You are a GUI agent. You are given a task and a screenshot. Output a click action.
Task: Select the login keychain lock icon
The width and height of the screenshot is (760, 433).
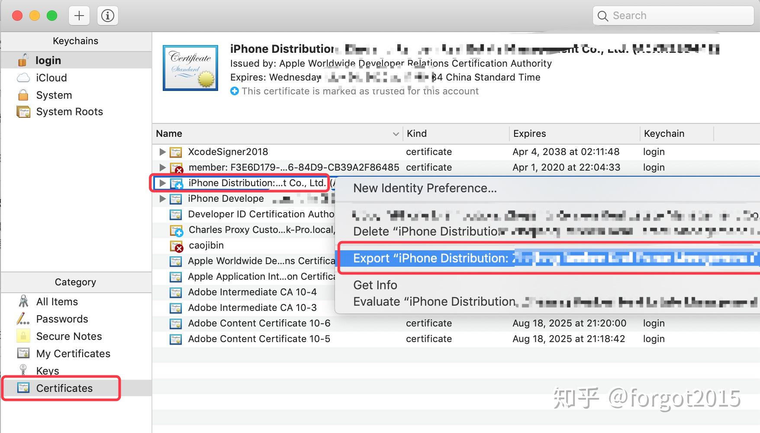click(23, 60)
